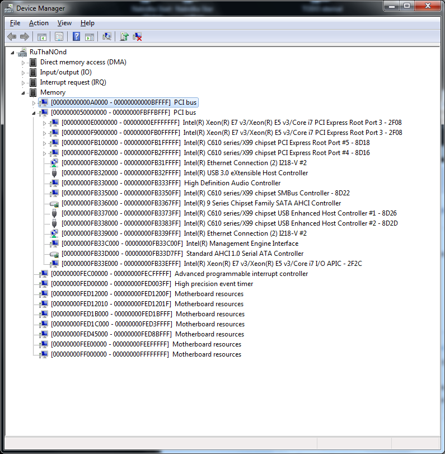Select Advanced programmable interrupt controller row

(179, 274)
